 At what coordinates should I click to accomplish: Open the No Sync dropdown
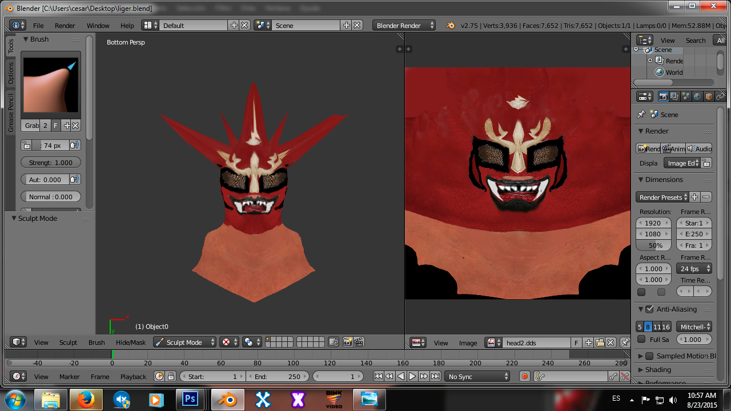coord(477,376)
